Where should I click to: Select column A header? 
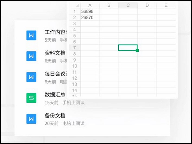point(90,5)
